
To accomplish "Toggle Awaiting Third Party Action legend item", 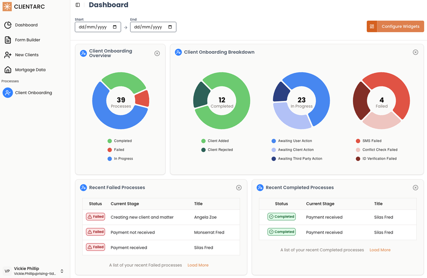I will [297, 159].
